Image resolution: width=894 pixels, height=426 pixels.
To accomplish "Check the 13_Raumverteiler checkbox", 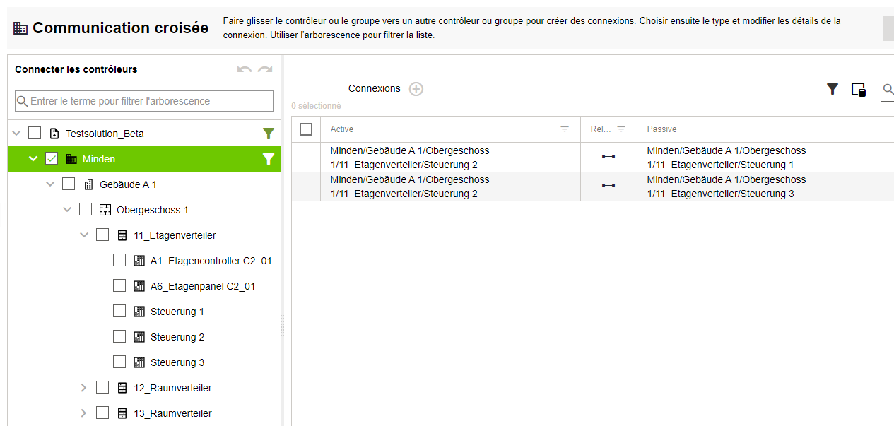I will pos(102,413).
